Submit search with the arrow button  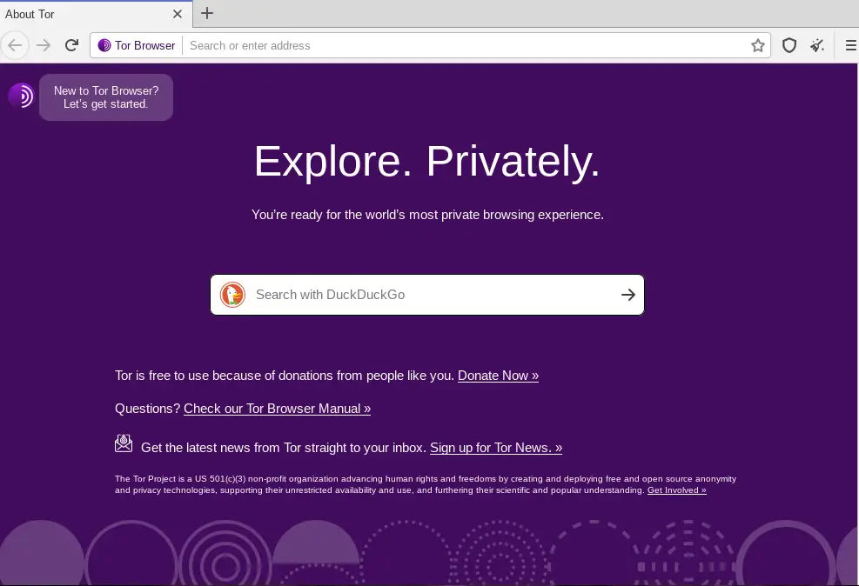pos(628,295)
